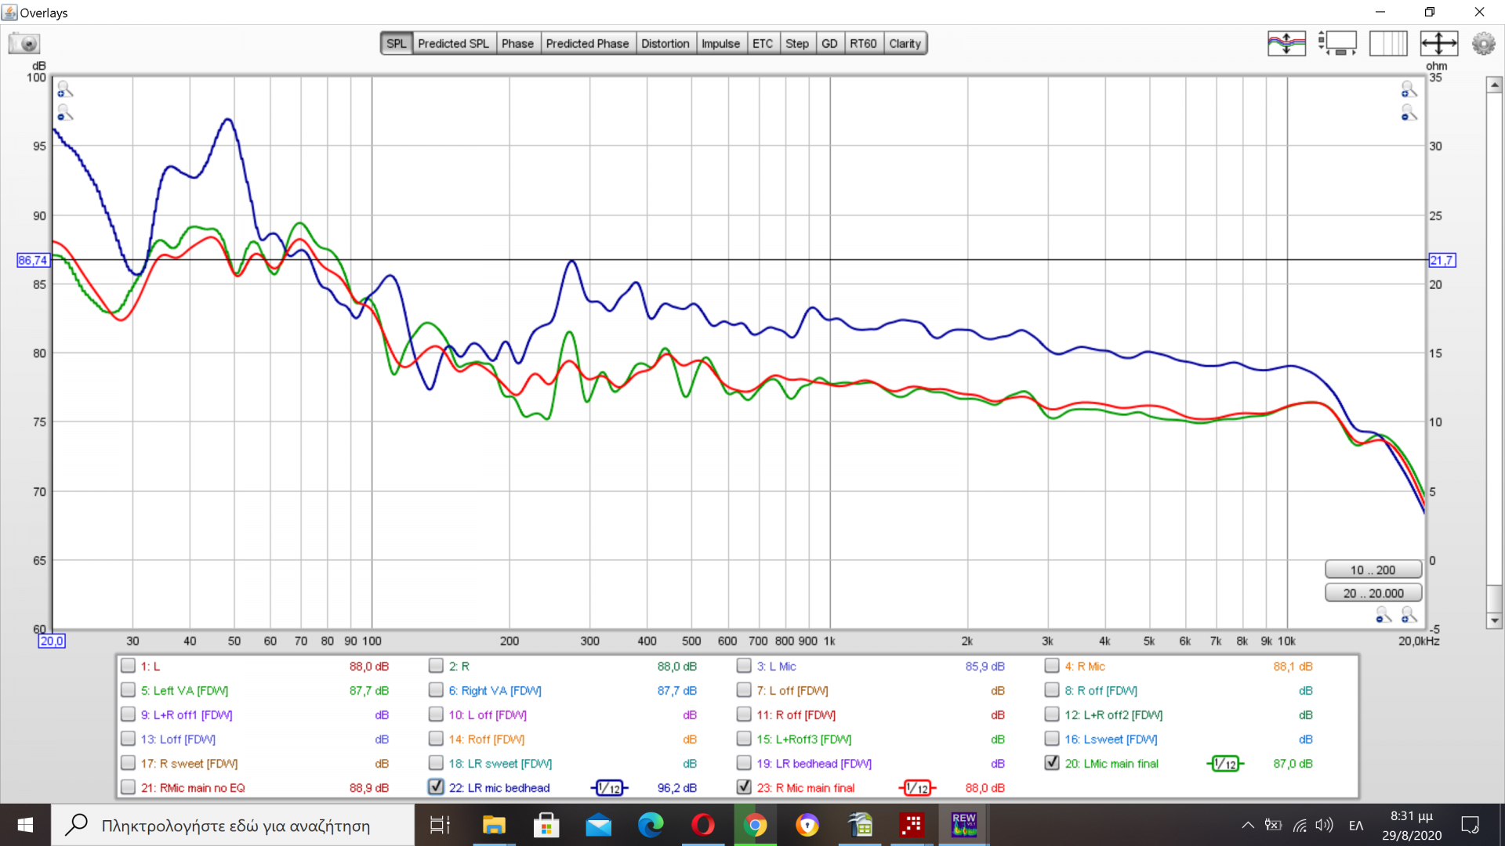The width and height of the screenshot is (1505, 846).
Task: Set range with the 10 .. 200 button
Action: tap(1373, 569)
